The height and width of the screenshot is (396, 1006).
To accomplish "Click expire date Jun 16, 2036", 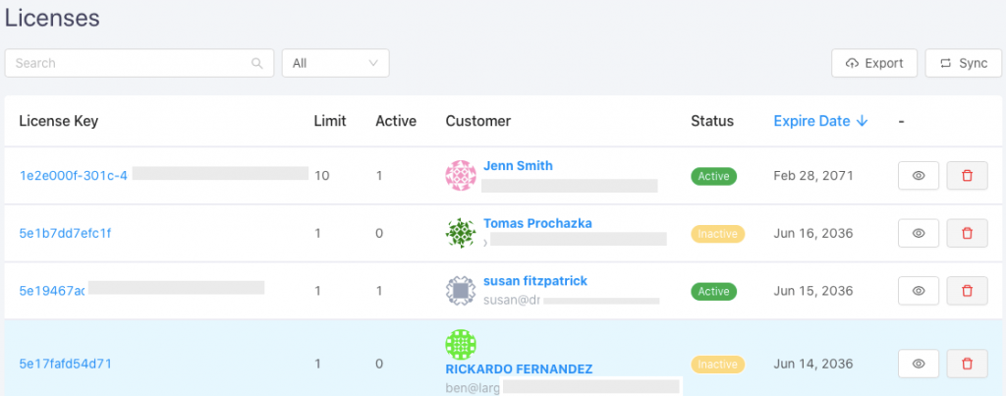I will tap(813, 233).
